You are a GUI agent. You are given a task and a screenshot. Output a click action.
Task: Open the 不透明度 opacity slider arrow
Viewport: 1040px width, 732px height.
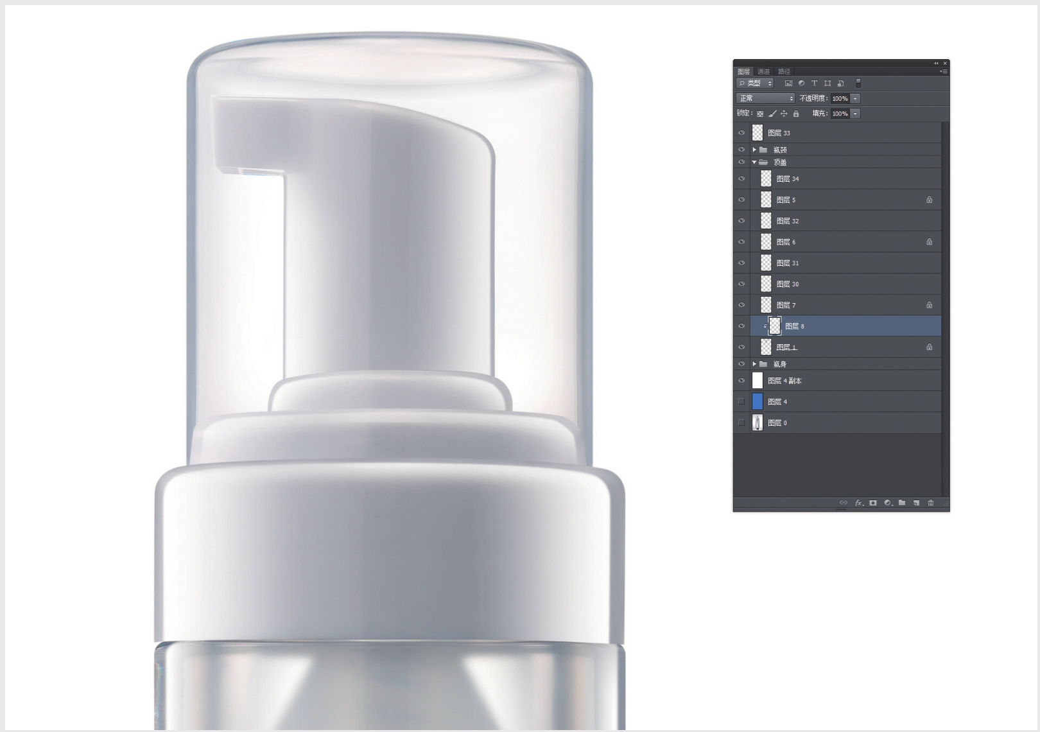click(x=855, y=98)
